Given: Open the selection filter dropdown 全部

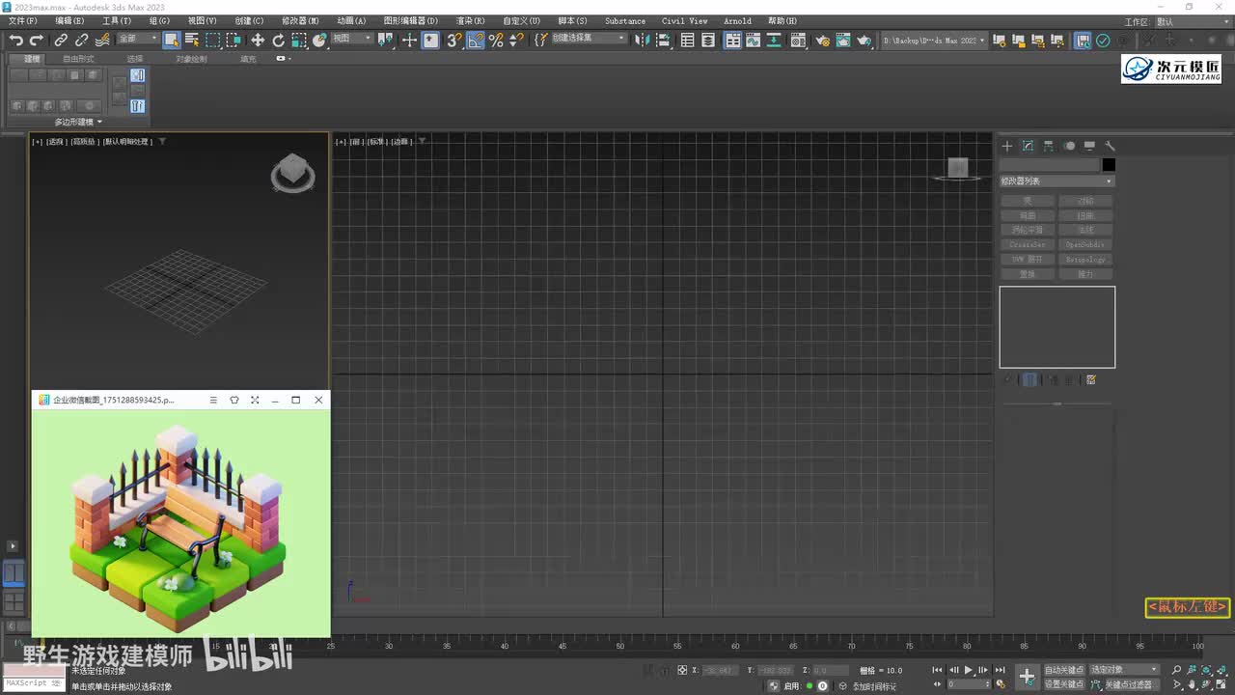Looking at the screenshot, I should (x=138, y=39).
